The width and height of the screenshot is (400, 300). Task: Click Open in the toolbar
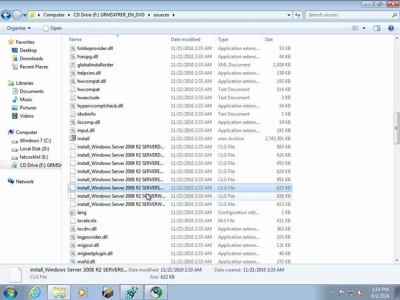[x=53, y=28]
